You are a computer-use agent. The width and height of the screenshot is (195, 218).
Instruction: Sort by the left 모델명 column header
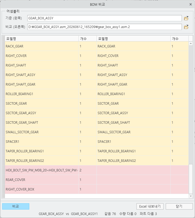pos(42,39)
